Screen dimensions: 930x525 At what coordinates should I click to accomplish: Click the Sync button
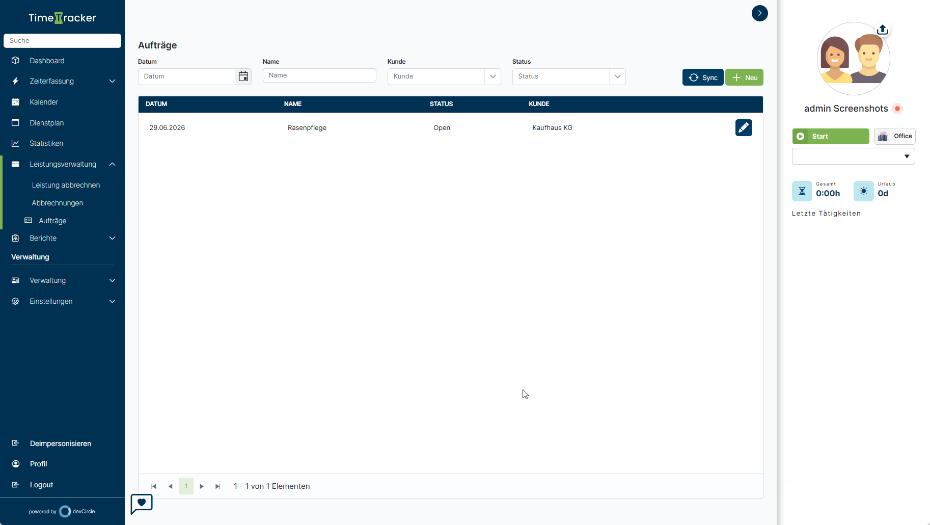703,77
